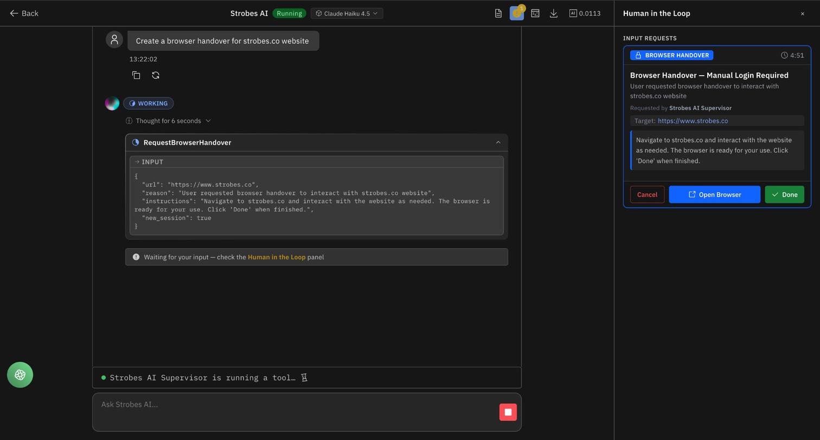Copy the user message with copy icon

pyautogui.click(x=136, y=75)
